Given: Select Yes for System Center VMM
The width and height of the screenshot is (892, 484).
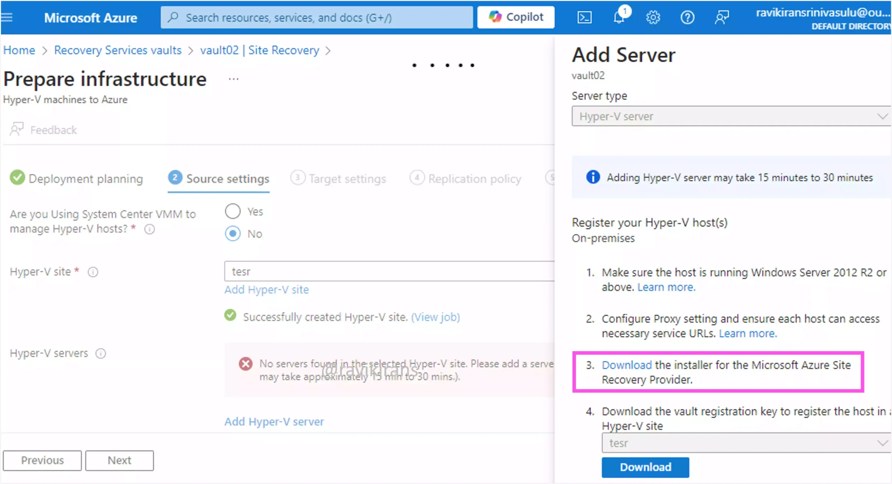Looking at the screenshot, I should pos(233,211).
